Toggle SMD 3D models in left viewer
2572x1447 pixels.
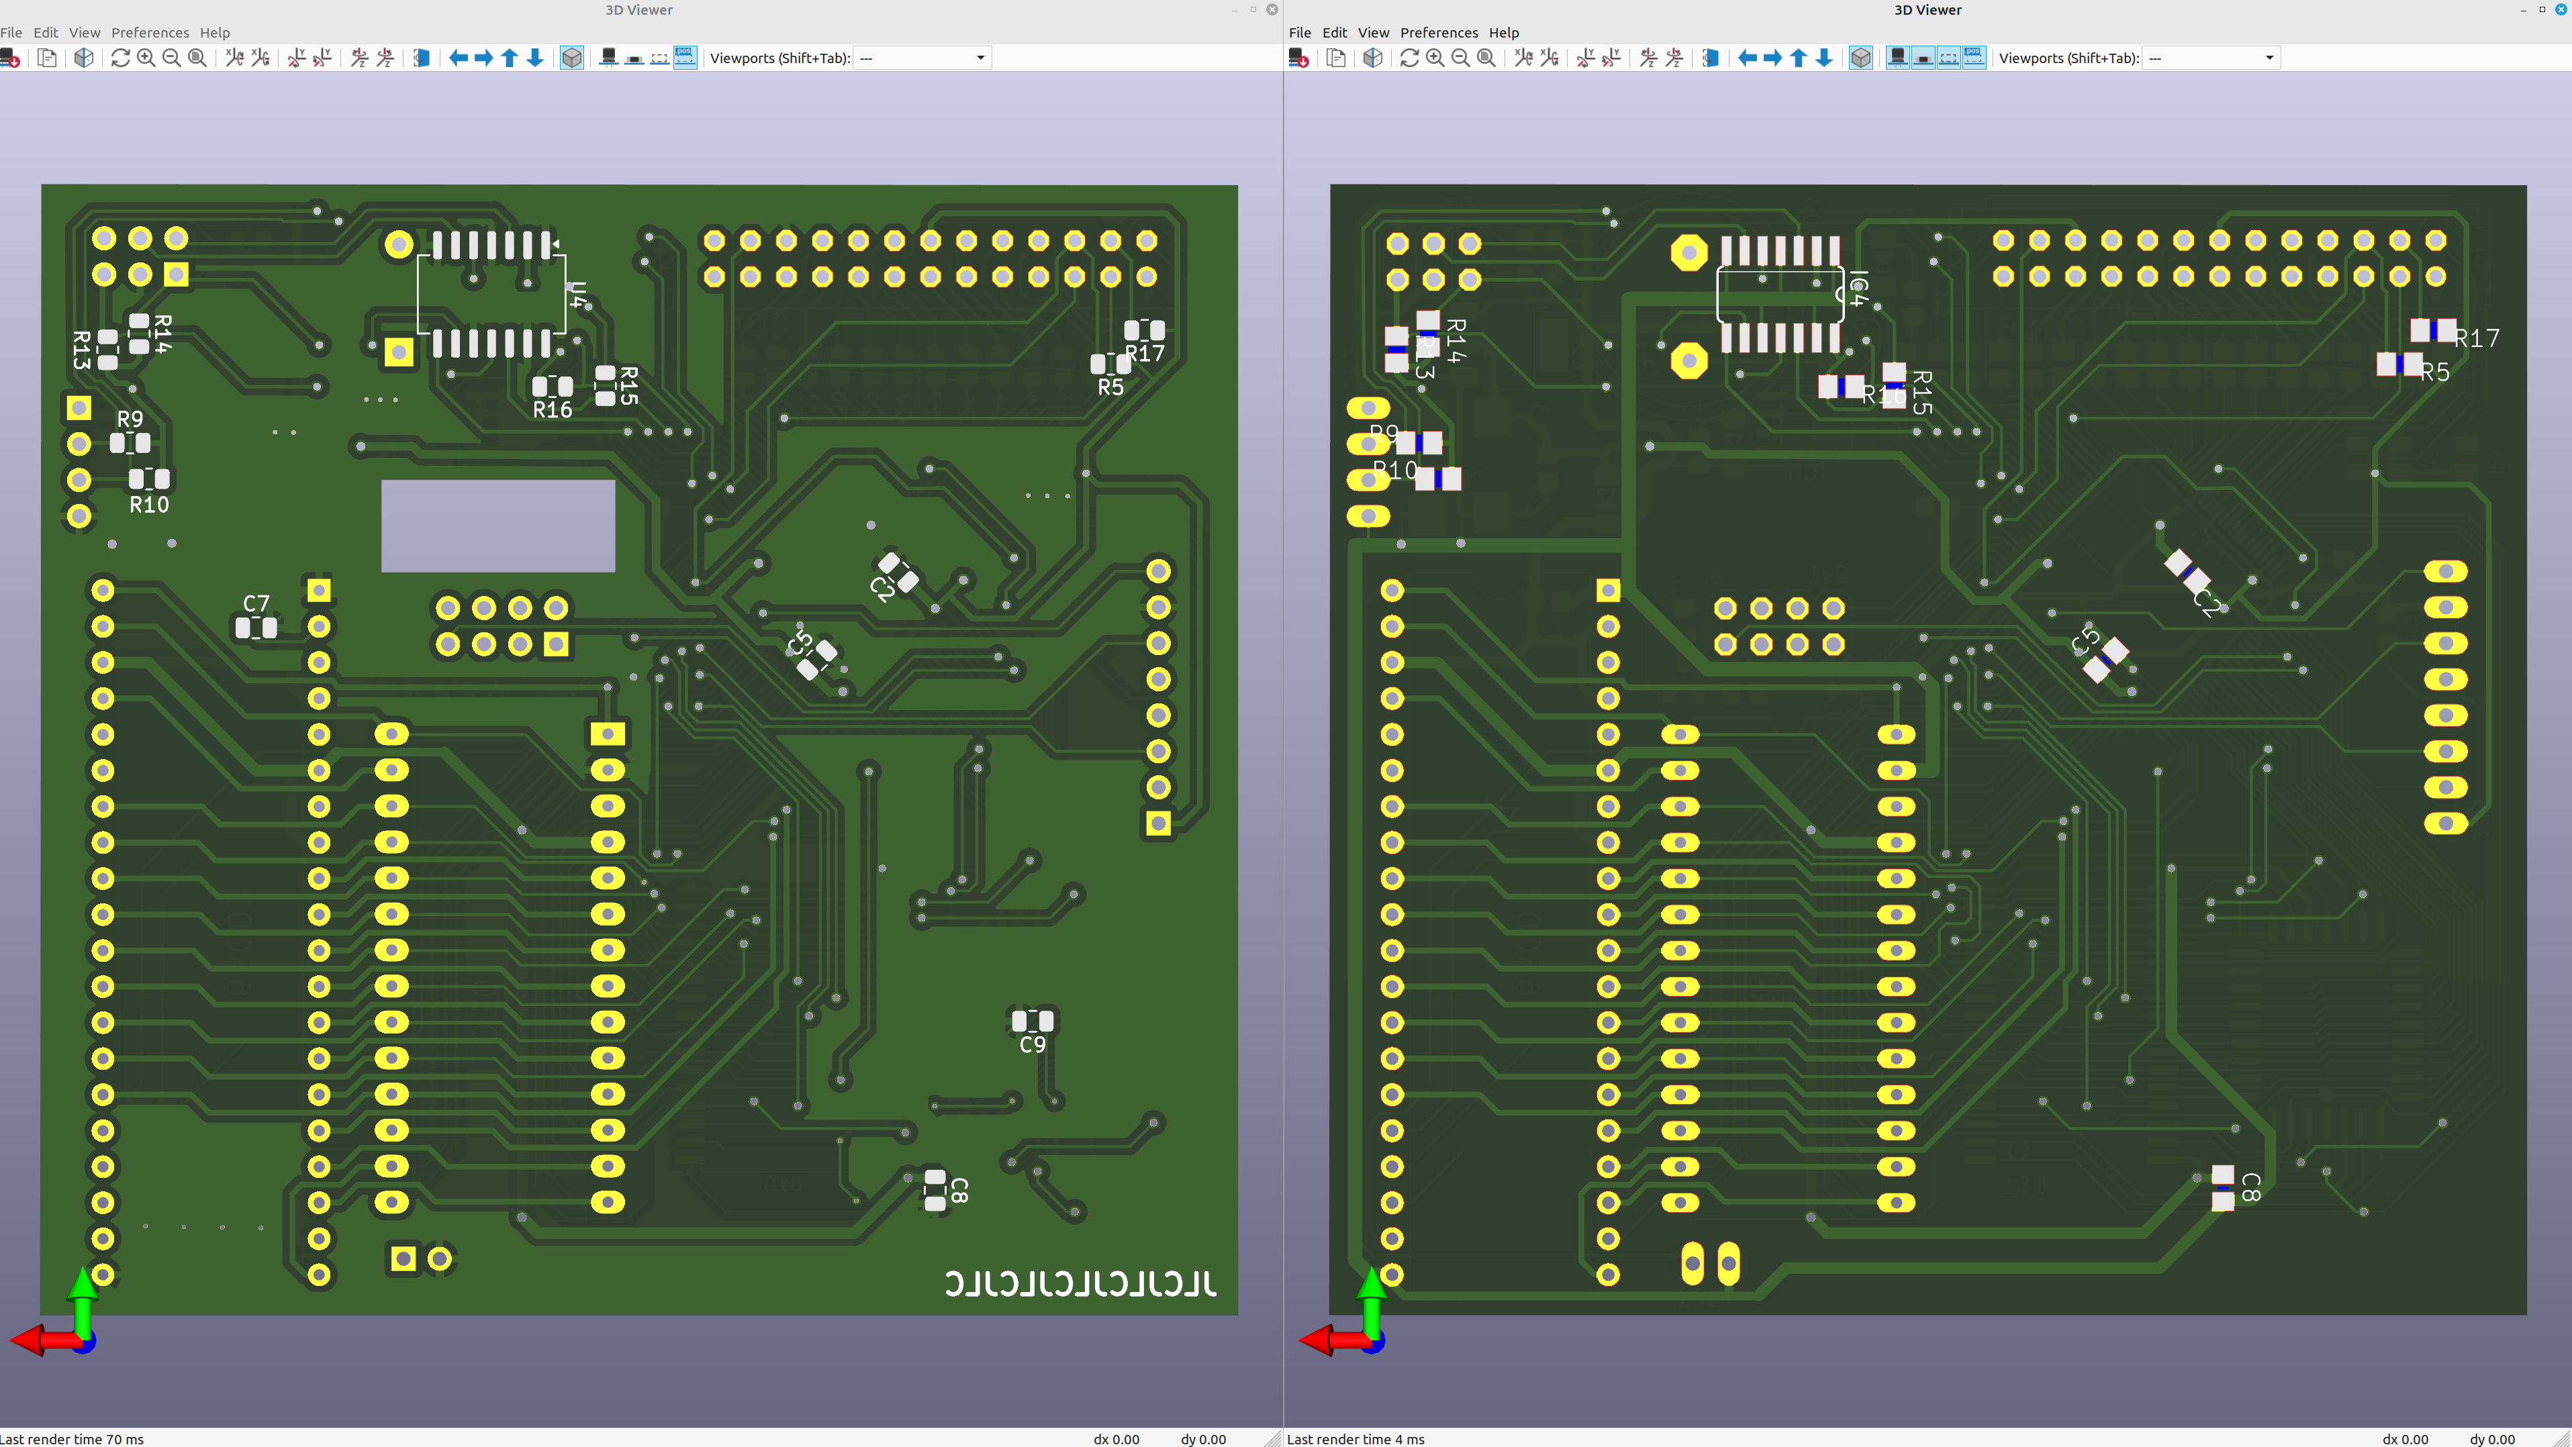click(634, 58)
